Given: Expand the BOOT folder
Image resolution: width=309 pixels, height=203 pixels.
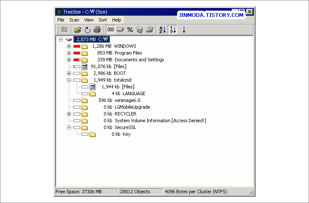Looking at the screenshot, I should pos(69,74).
